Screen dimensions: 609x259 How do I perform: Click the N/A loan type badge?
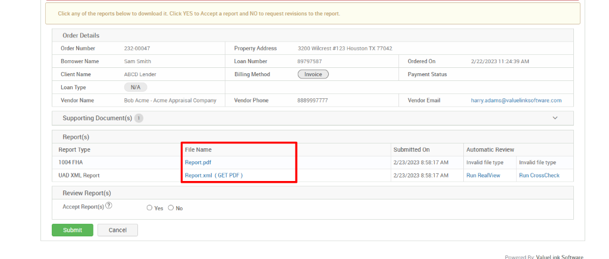[x=136, y=88]
